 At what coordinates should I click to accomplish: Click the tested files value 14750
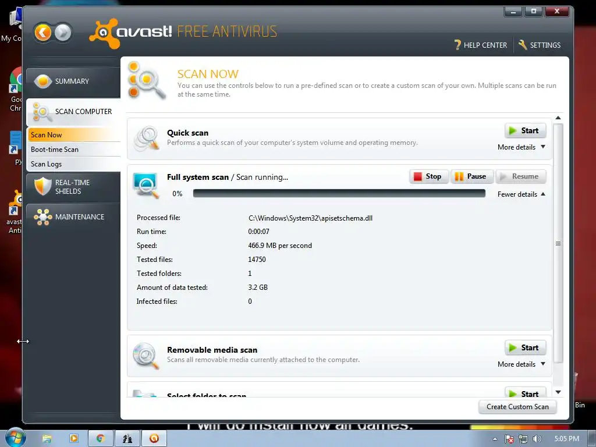[257, 259]
